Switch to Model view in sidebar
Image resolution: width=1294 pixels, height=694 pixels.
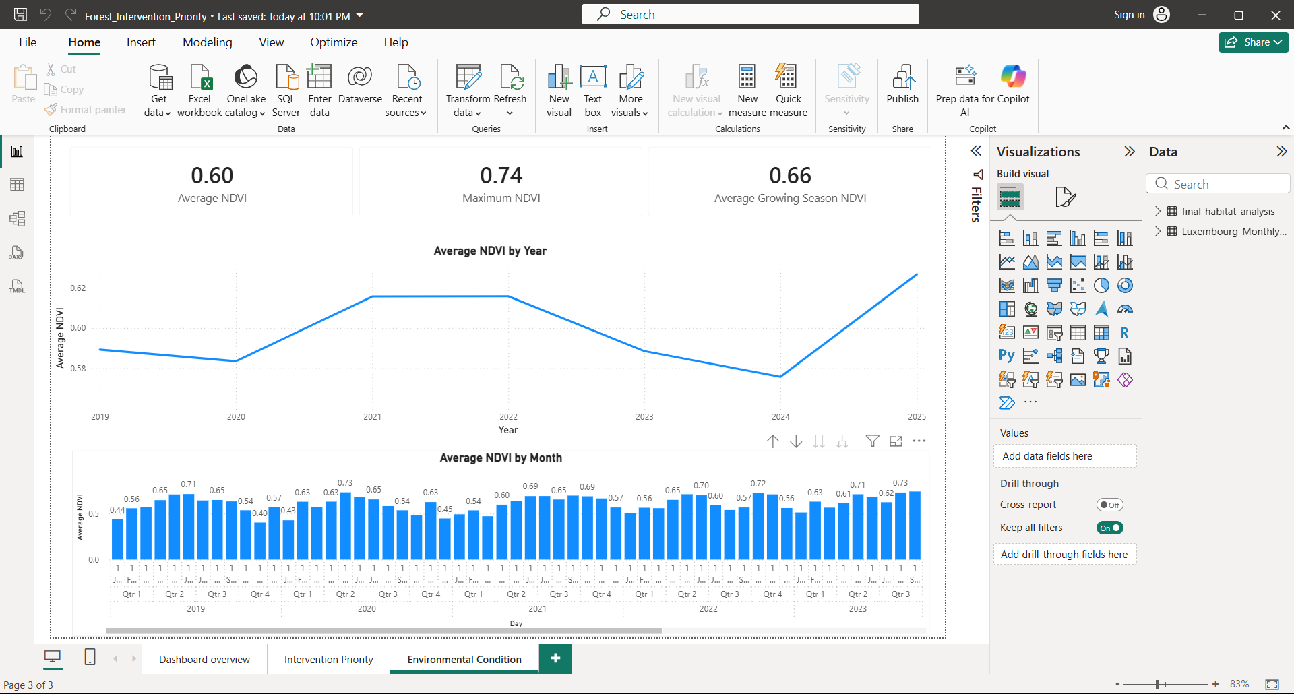coord(18,218)
